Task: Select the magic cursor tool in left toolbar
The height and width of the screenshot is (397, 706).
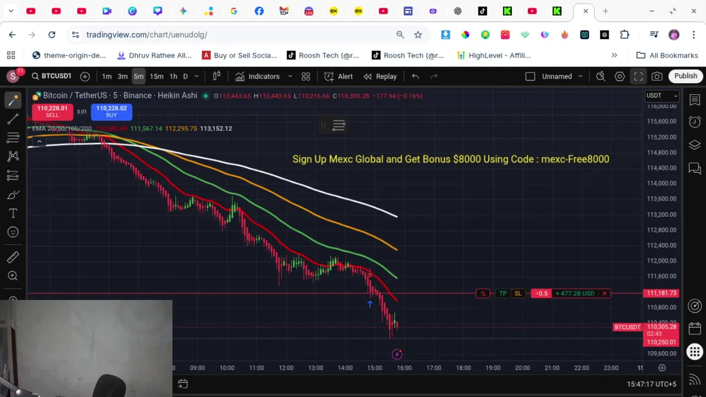Action: click(13, 100)
